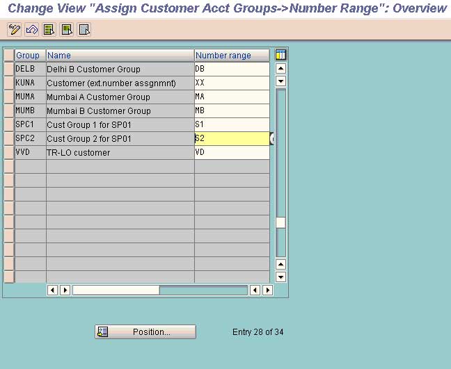Click the name 'Customer (ext.number assgnmnt)'
Viewport: 451px width, 369px height.
click(111, 83)
